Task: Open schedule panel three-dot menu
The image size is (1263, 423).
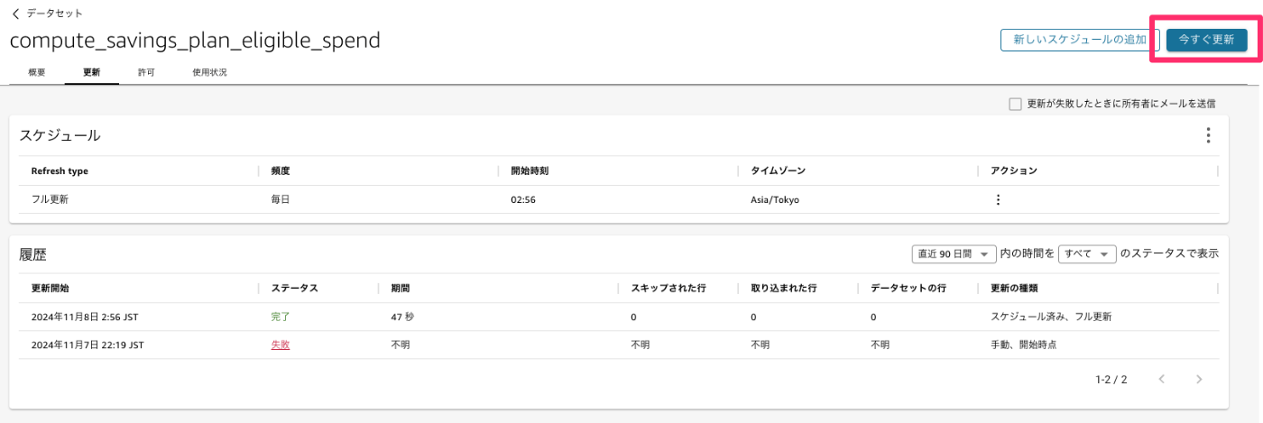Action: click(x=1208, y=135)
